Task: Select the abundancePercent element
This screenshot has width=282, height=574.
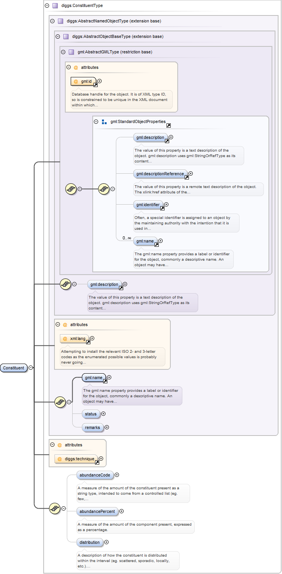Action: [x=97, y=511]
